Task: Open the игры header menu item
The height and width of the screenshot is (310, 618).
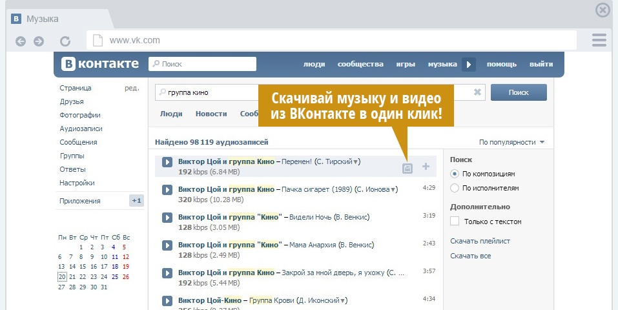Action: 406,65
